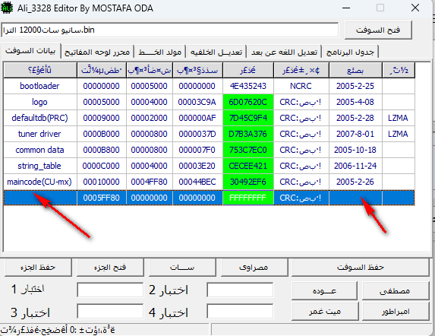Click the اختبار 1 input field

point(110,290)
